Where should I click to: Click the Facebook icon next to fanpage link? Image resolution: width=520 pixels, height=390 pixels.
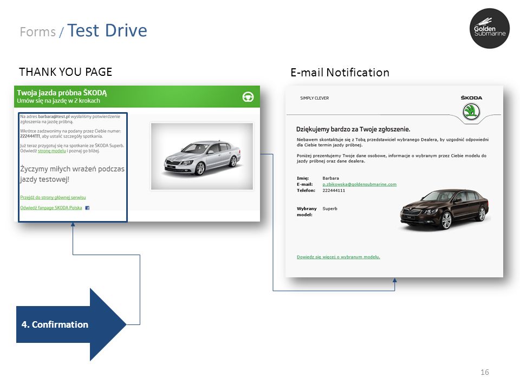coord(87,208)
